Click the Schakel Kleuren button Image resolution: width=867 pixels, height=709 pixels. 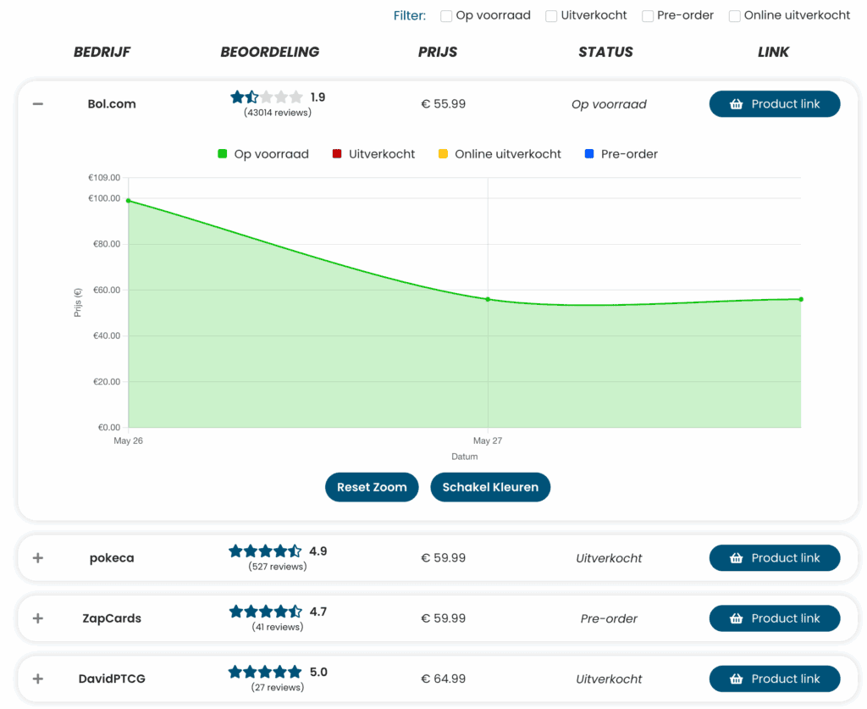click(490, 487)
